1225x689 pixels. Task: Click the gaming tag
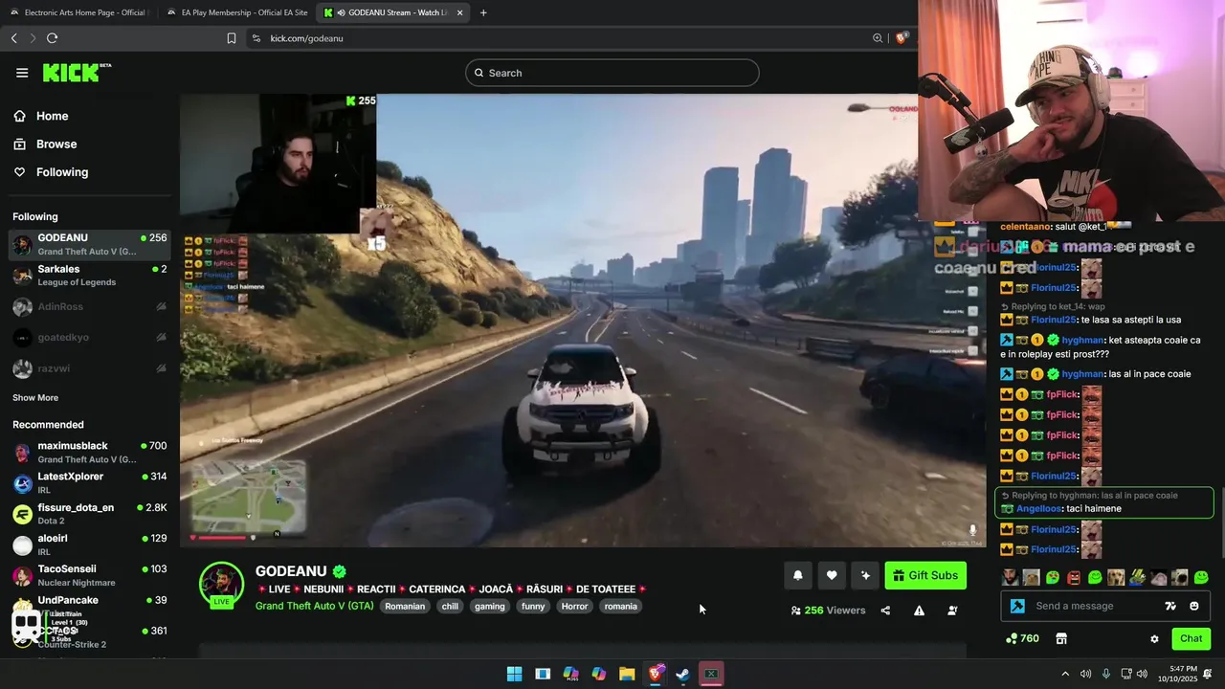(489, 606)
